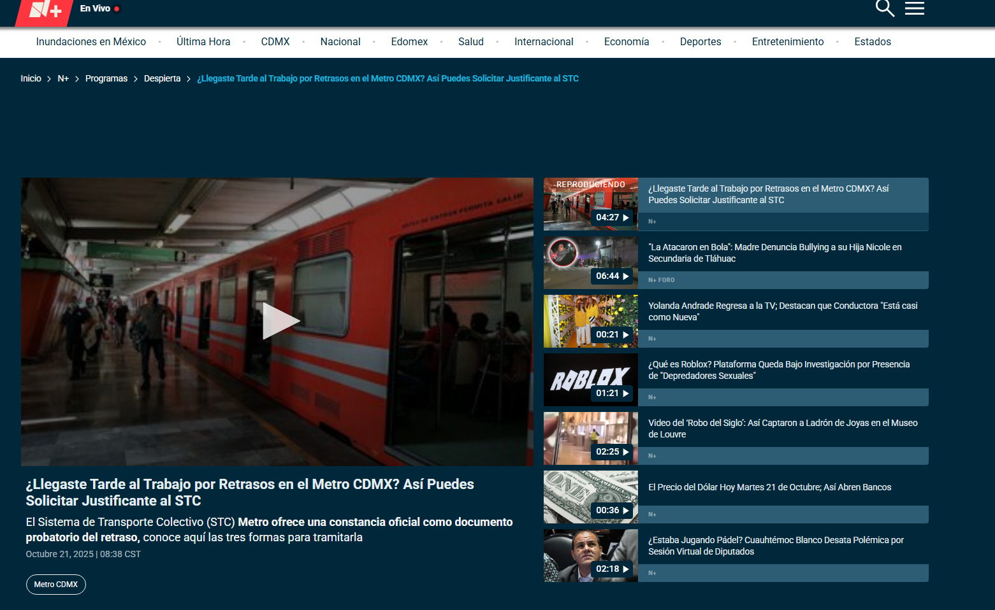Open the hamburger menu icon
Image resolution: width=995 pixels, height=610 pixels.
pos(915,8)
